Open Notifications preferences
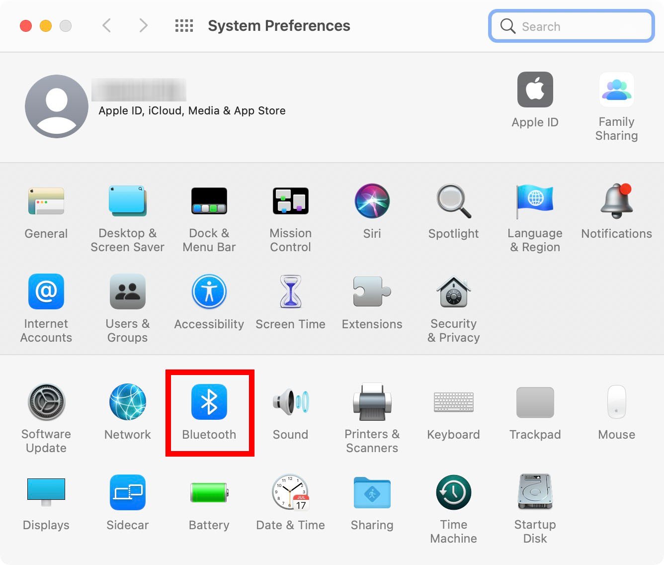This screenshot has height=565, width=664. click(x=616, y=201)
